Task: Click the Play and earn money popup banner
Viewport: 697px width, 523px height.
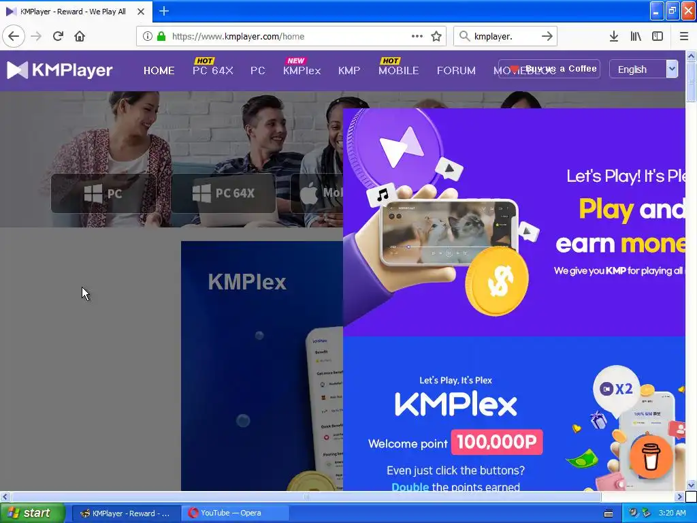Action: point(515,223)
